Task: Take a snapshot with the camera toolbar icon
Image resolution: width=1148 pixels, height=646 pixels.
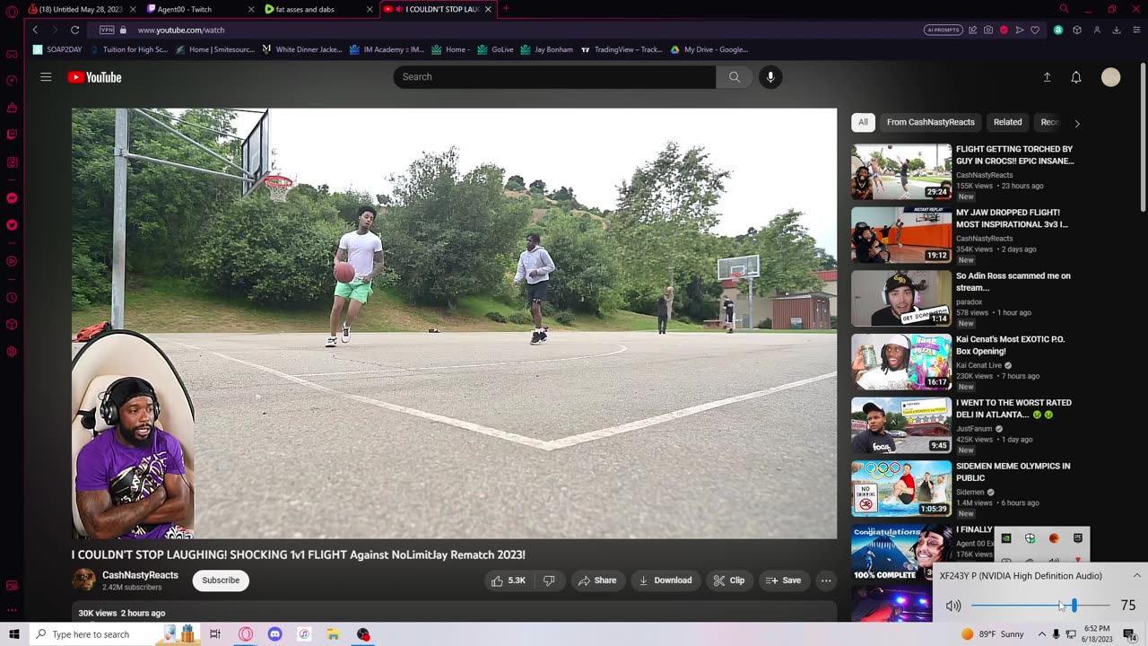Action: pyautogui.click(x=988, y=30)
